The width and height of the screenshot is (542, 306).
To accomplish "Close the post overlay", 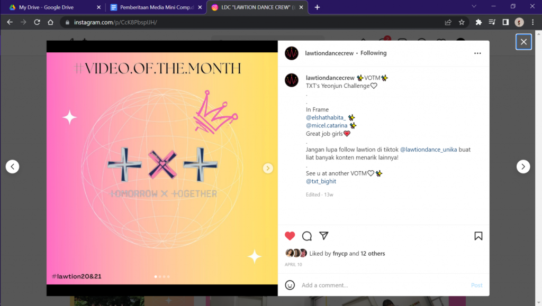I will [x=523, y=42].
